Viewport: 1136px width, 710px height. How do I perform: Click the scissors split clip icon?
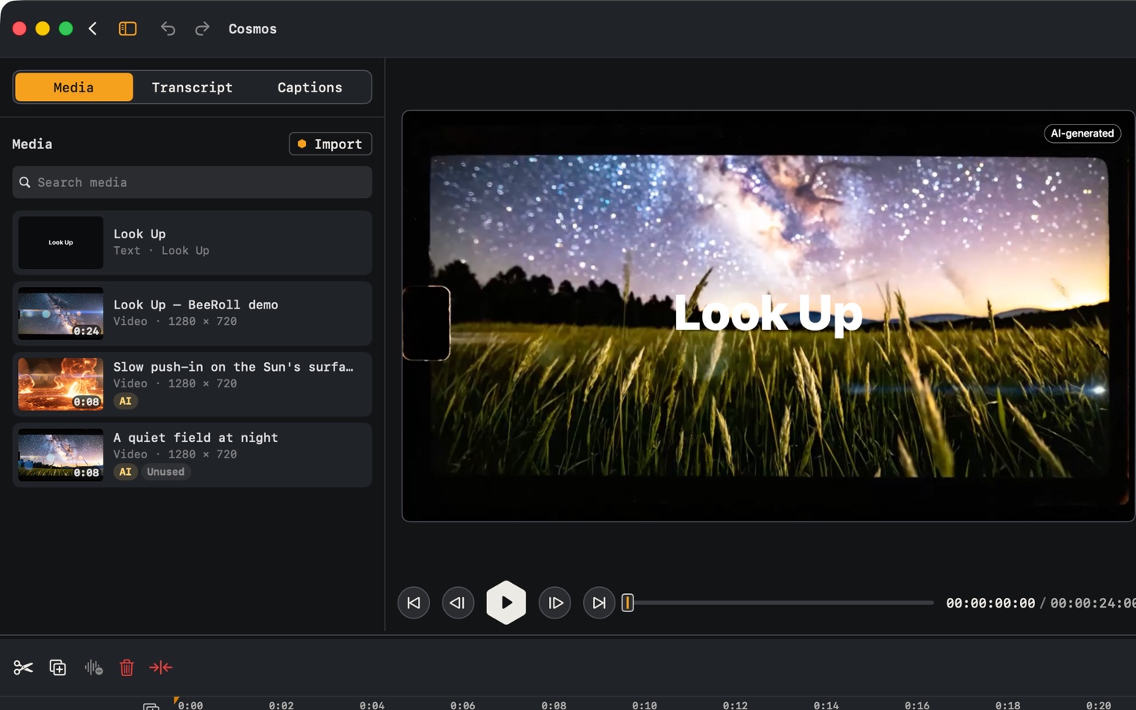click(23, 667)
